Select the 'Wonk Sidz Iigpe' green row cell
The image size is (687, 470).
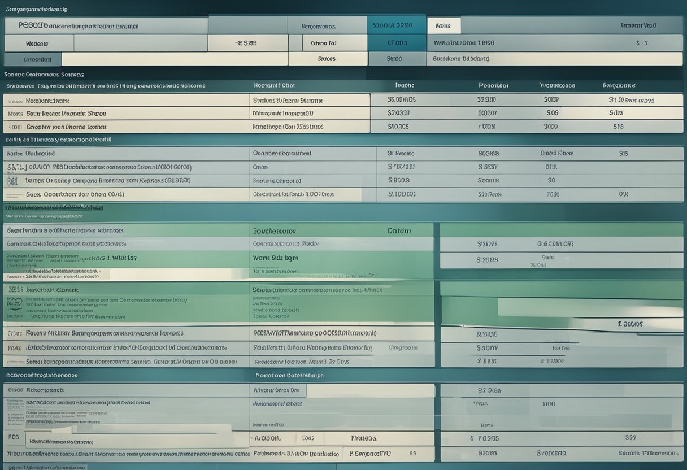click(x=276, y=258)
